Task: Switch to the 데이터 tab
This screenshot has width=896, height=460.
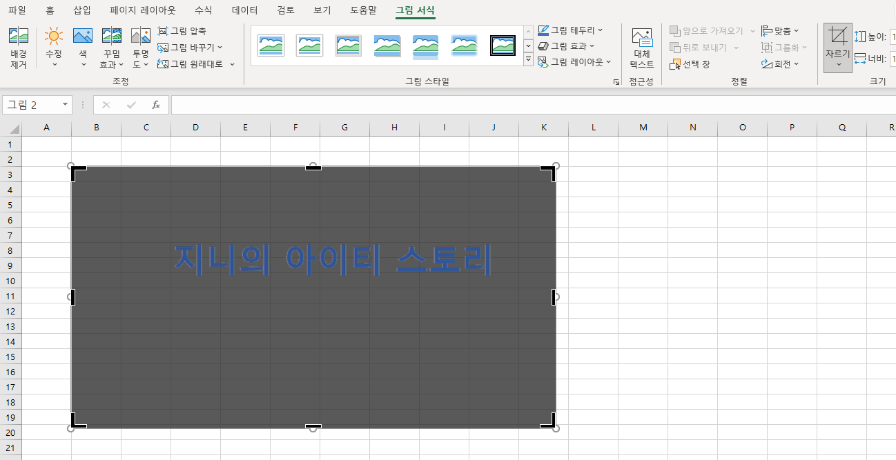Action: pos(245,10)
